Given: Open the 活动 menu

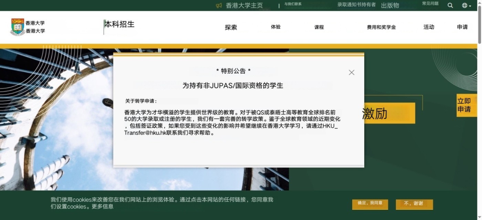Looking at the screenshot, I should point(429,27).
